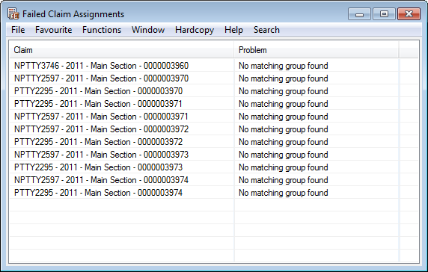Viewport: 428px width, 272px height.
Task: Select claim PTTY2295 ending in 0000003970
Action: (x=98, y=91)
